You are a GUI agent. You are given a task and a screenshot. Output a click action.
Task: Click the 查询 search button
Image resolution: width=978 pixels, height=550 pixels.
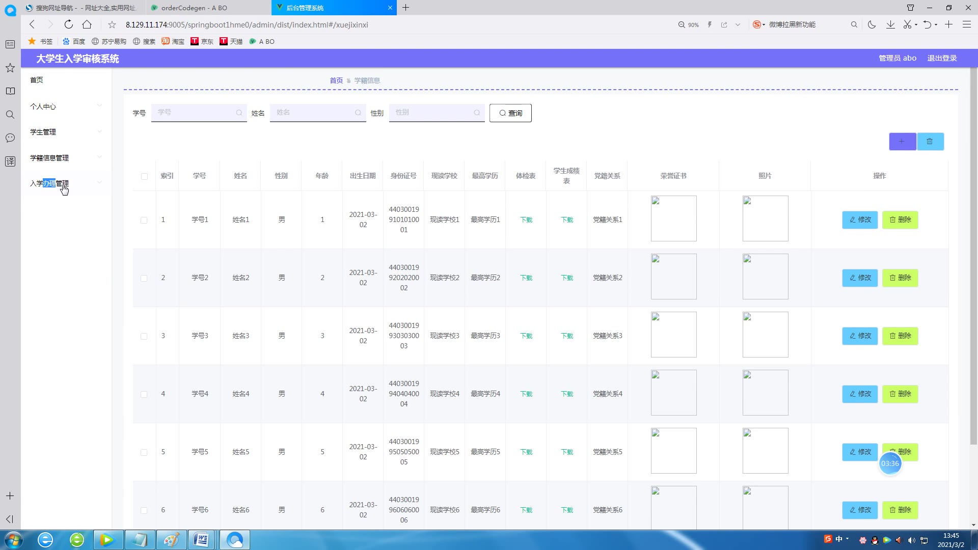(510, 113)
